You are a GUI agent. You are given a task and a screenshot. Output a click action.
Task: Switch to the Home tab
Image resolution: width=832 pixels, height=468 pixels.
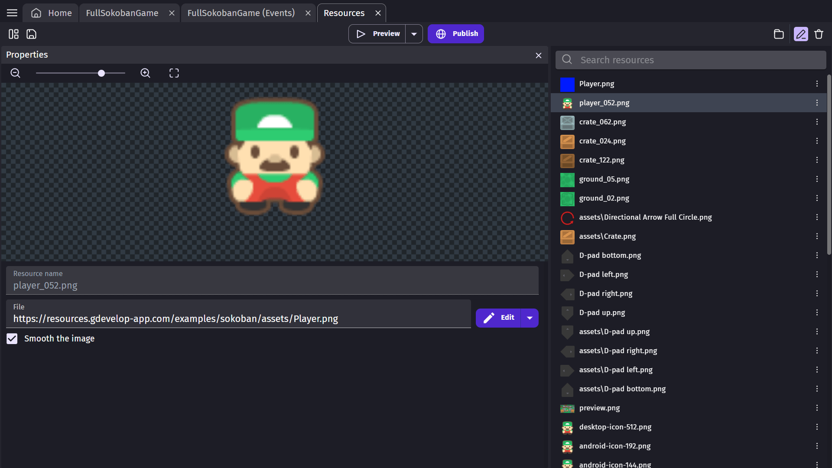click(x=52, y=13)
